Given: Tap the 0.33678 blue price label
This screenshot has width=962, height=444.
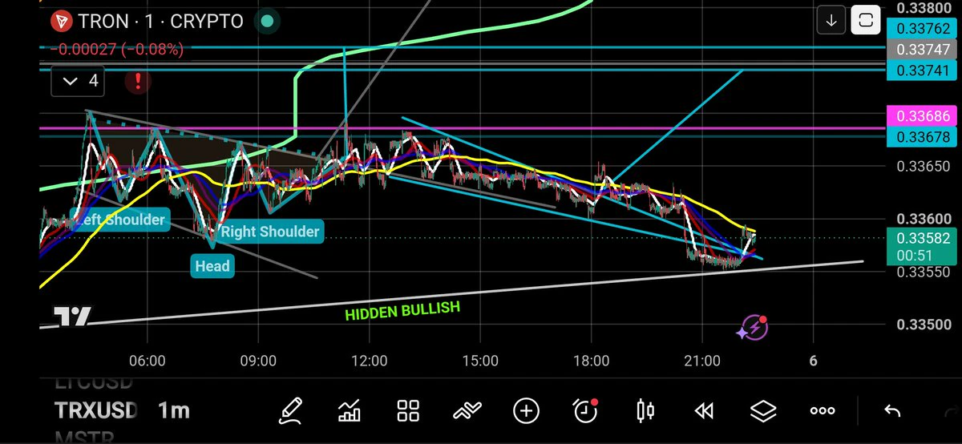Looking at the screenshot, I should click(924, 138).
